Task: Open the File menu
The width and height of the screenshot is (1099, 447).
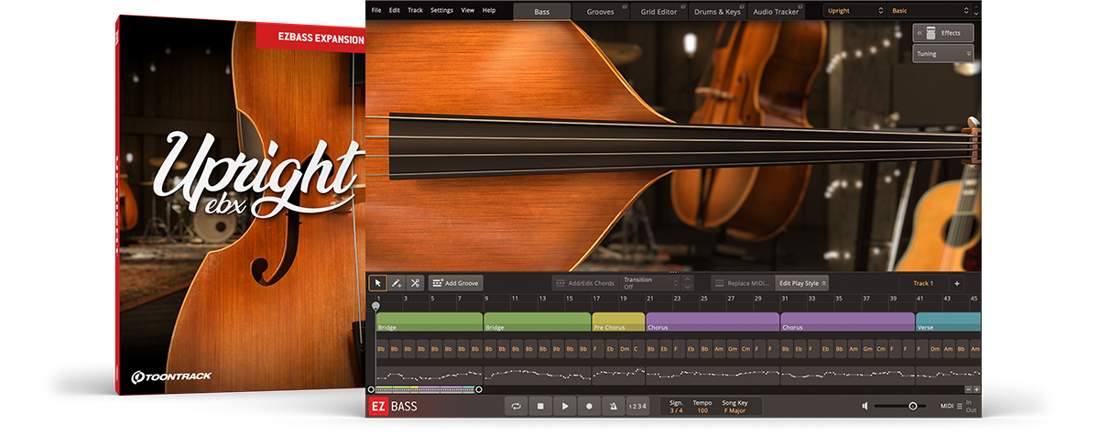Action: point(376,10)
